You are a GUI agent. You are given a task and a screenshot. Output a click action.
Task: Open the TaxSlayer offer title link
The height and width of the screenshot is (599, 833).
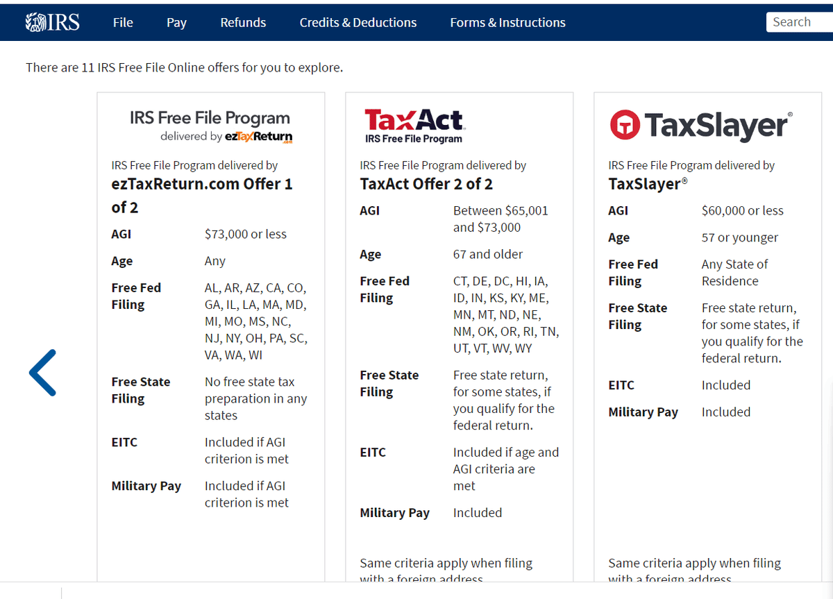coord(648,183)
